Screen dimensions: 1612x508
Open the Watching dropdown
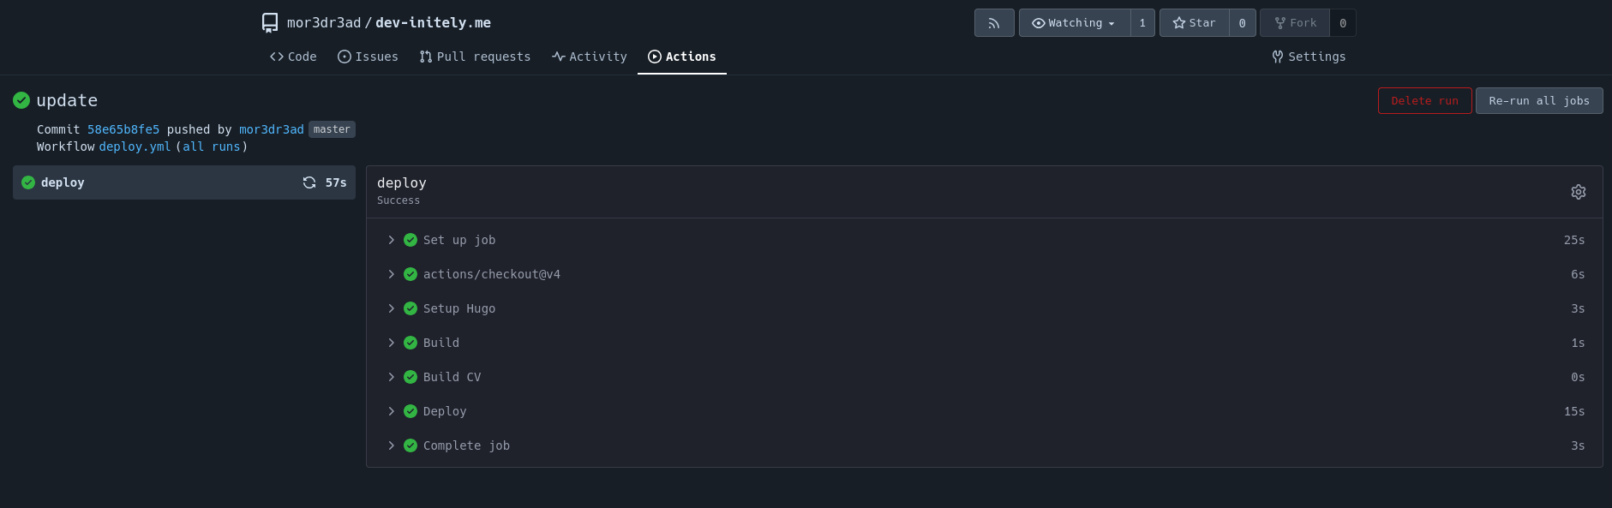click(1075, 23)
